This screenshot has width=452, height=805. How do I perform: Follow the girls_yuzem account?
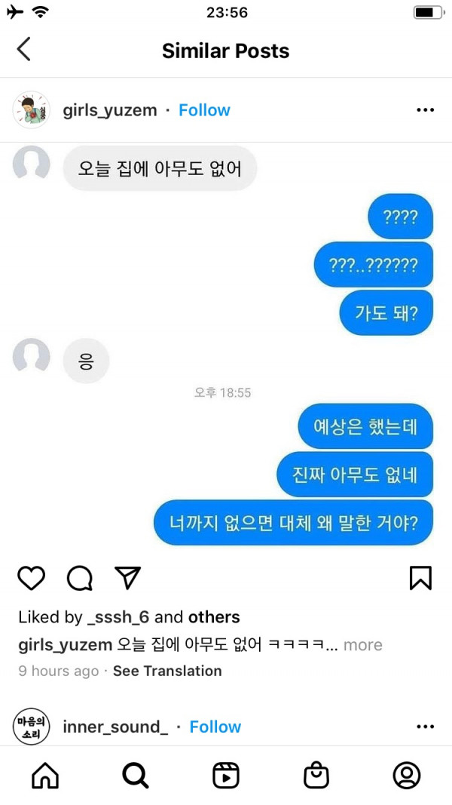coord(204,110)
